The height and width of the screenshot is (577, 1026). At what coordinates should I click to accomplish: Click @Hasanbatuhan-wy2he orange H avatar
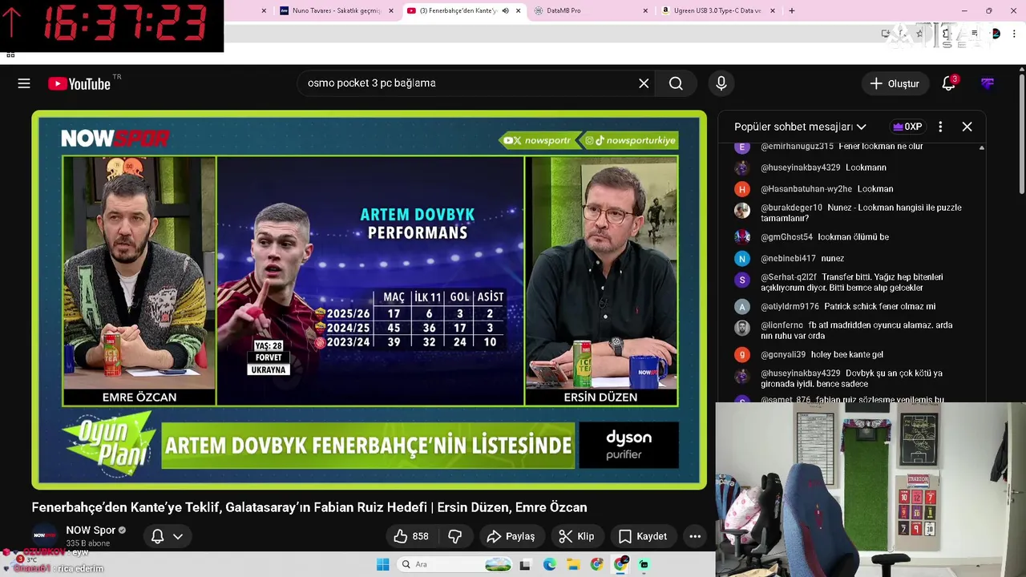coord(742,189)
